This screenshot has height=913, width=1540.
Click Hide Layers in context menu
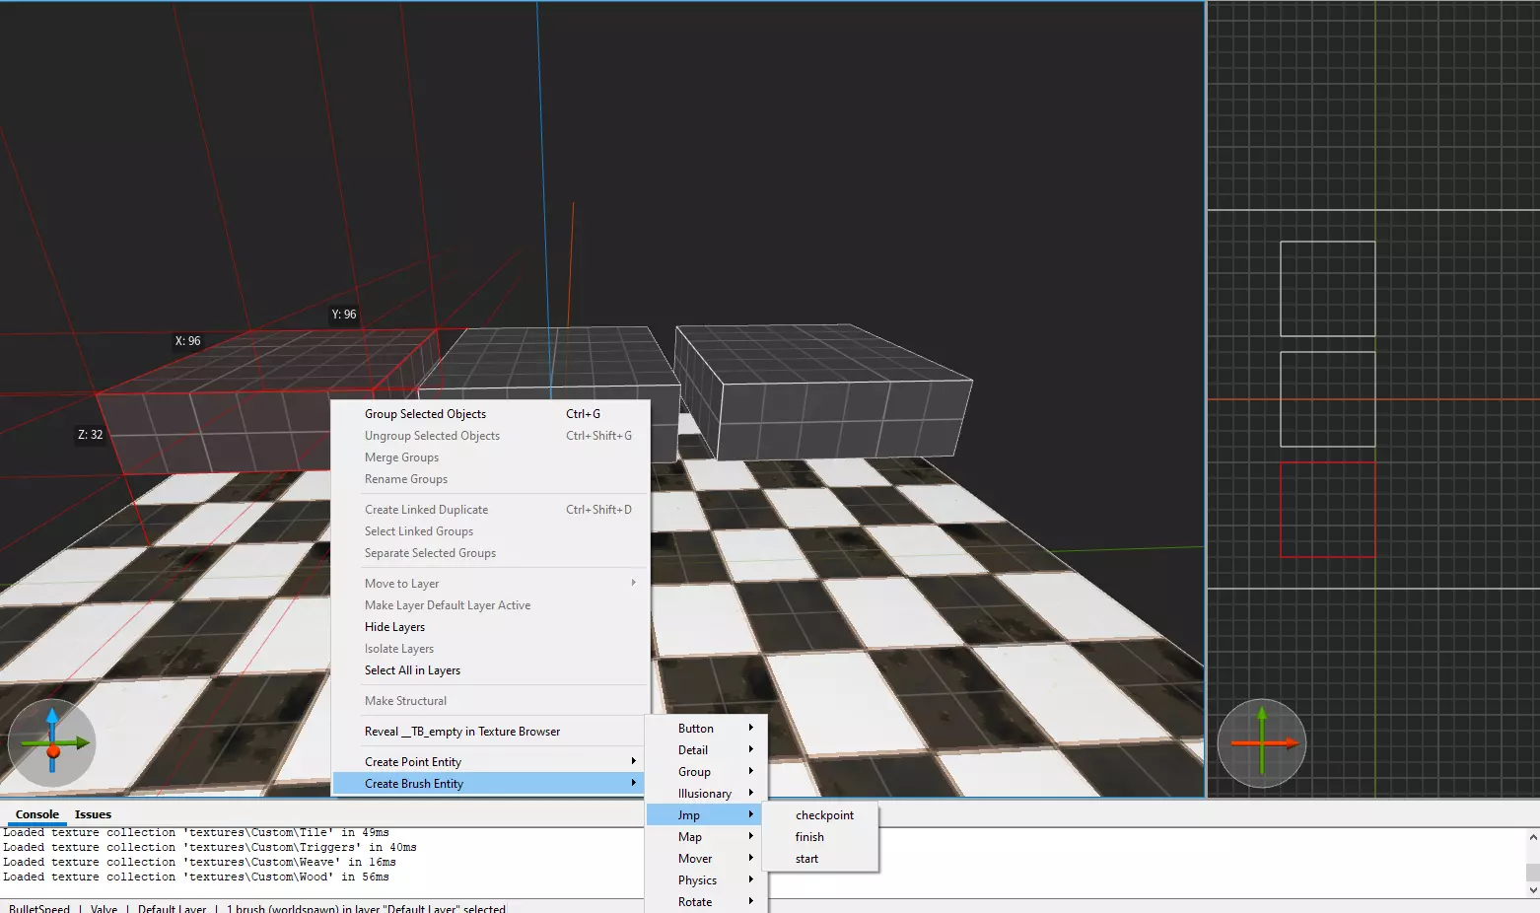(x=394, y=627)
